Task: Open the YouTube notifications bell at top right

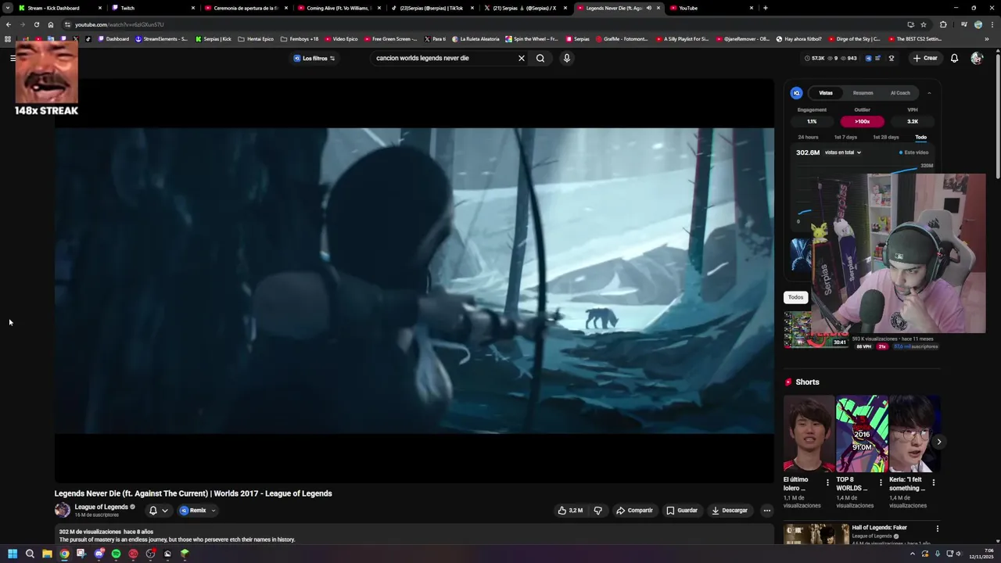Action: (x=954, y=58)
